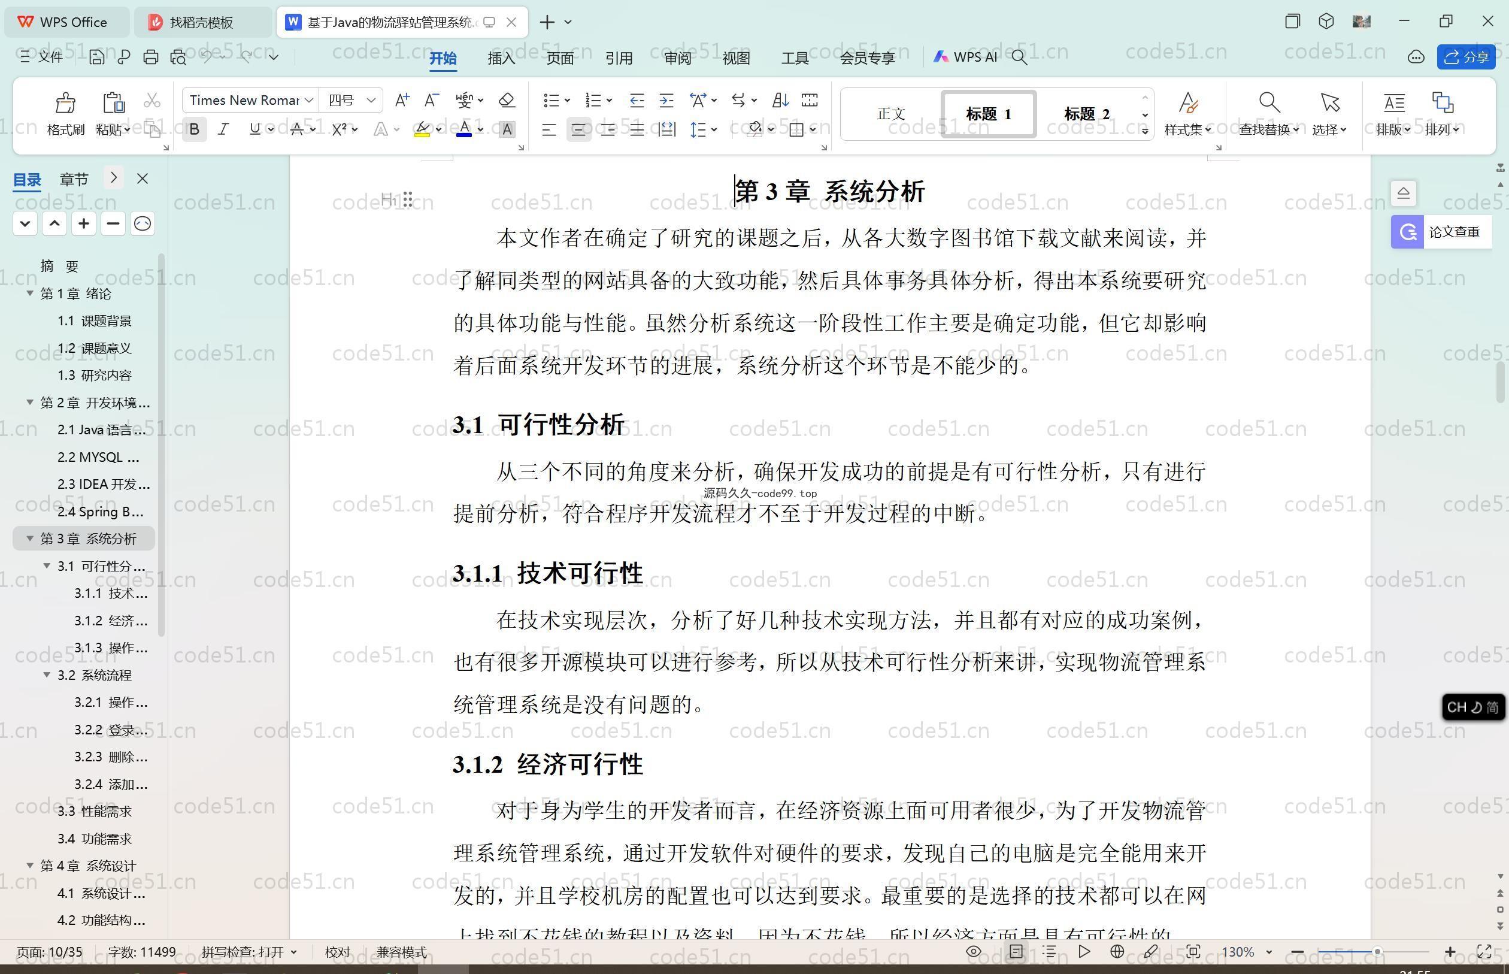Click the Decrease Indent icon
Viewport: 1509px width, 974px height.
click(x=637, y=100)
